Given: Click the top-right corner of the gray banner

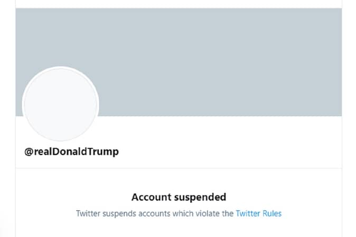Looking at the screenshot, I should coord(337,13).
